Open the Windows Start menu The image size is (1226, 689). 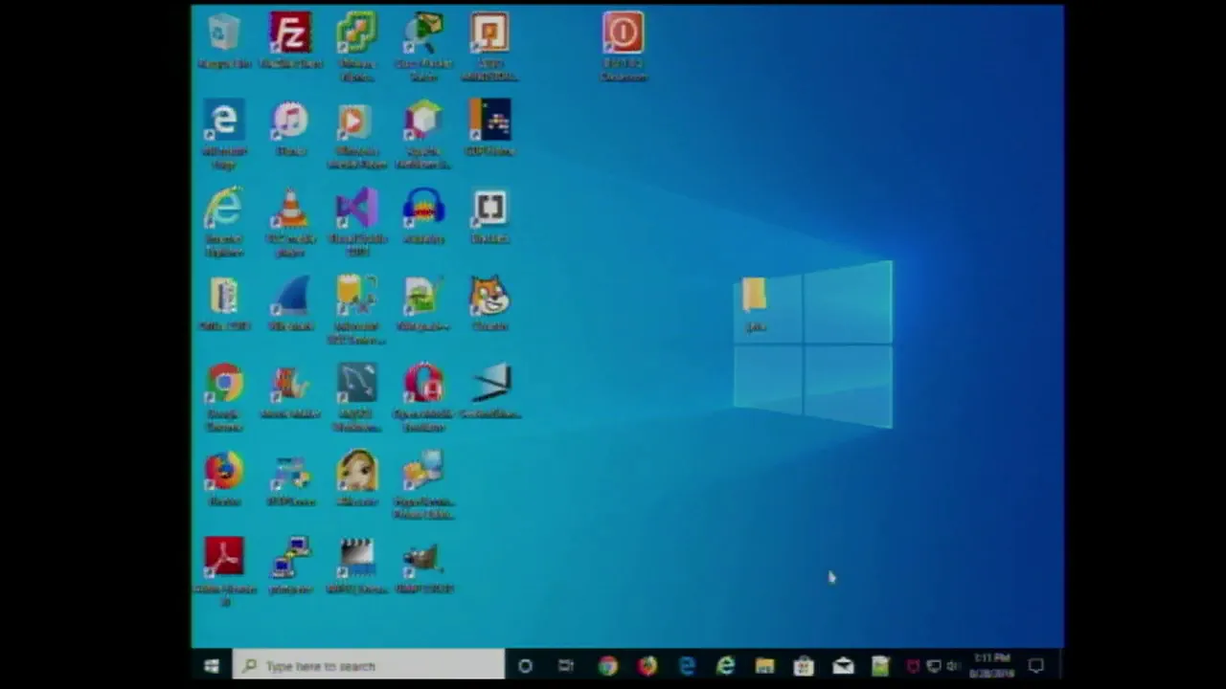coord(211,666)
